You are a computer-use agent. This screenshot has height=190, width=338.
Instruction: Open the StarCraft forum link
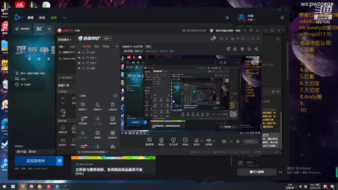pyautogui.click(x=22, y=79)
